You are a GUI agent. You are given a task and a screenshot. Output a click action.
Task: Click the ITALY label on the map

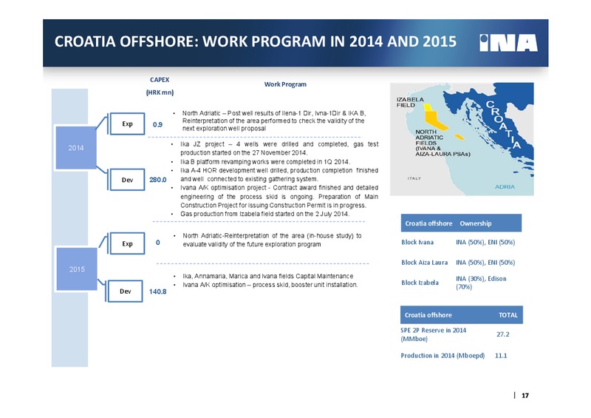(x=414, y=178)
